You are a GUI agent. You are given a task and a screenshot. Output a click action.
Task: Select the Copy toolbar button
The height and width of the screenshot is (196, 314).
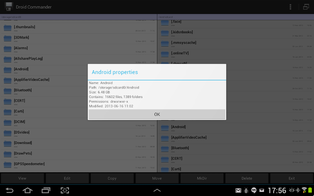tap(112, 178)
